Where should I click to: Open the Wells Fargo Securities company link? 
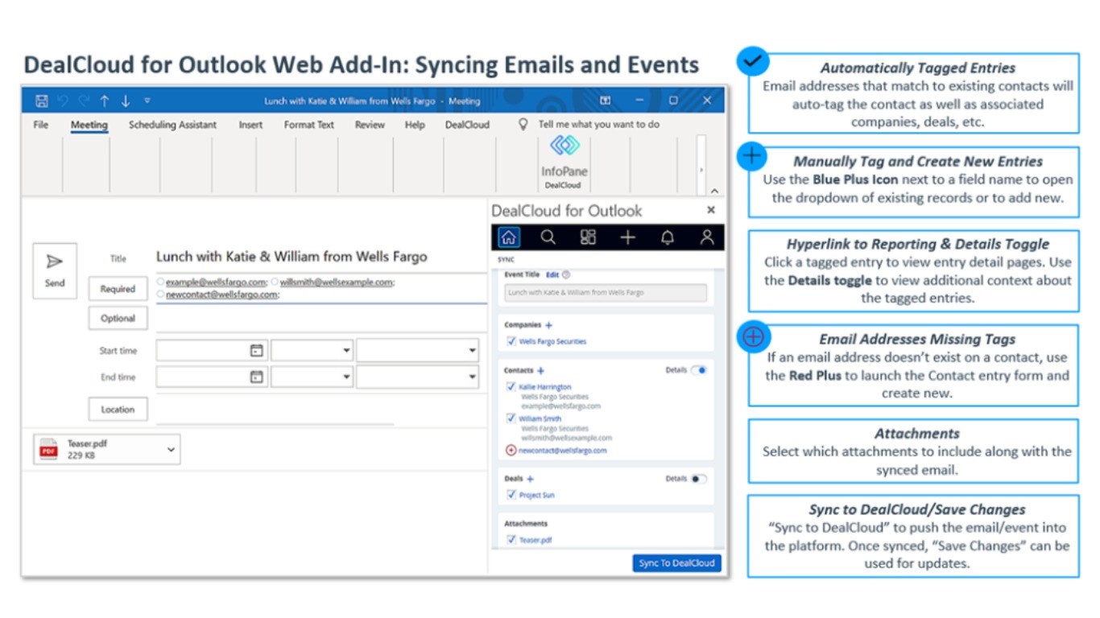coord(552,341)
